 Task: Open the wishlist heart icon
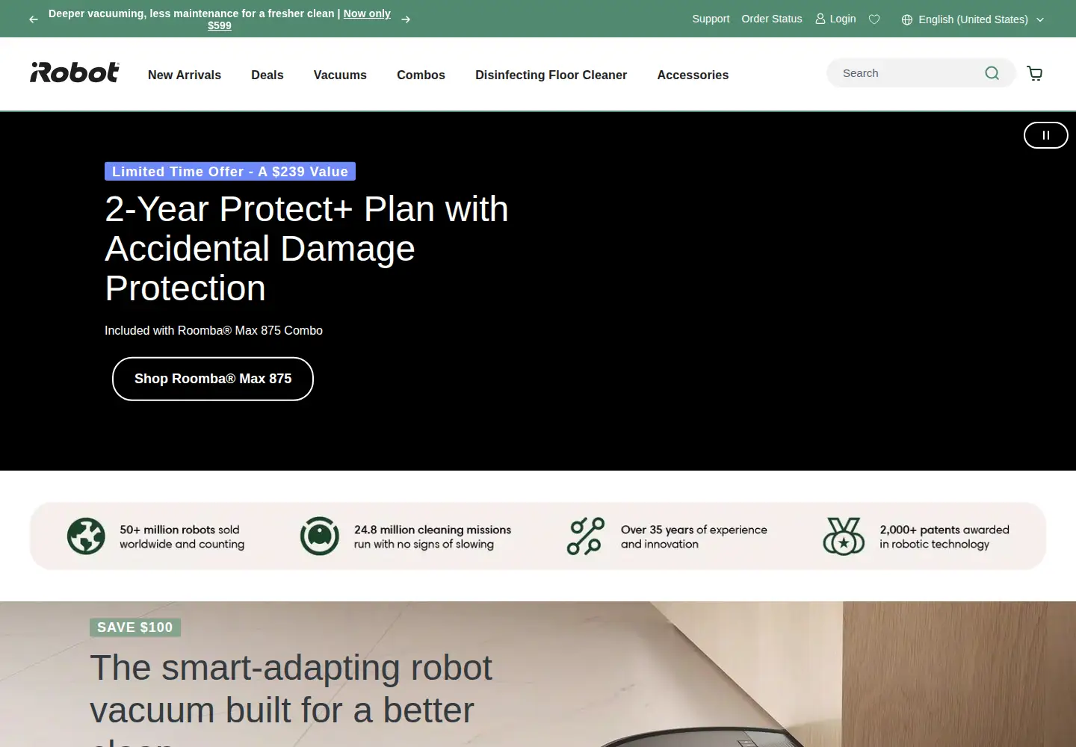[874, 19]
